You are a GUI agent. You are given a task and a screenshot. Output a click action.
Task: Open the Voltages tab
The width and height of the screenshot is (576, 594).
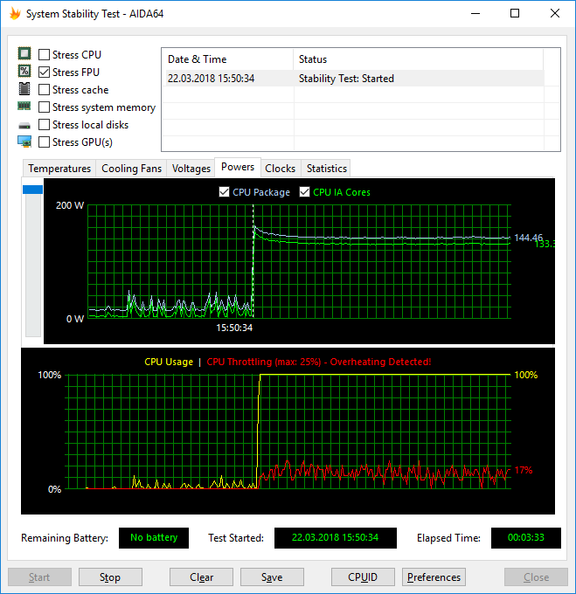tap(191, 169)
